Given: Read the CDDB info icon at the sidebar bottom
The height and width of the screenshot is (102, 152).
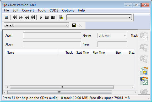Looking at the screenshot, I should [144, 92].
